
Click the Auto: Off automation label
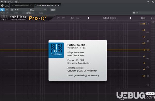pos(5,13)
